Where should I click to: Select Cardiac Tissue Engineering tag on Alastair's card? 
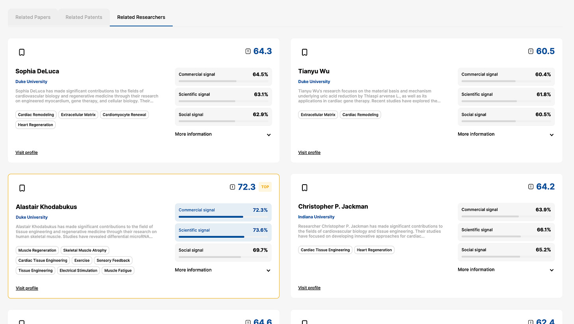point(43,261)
